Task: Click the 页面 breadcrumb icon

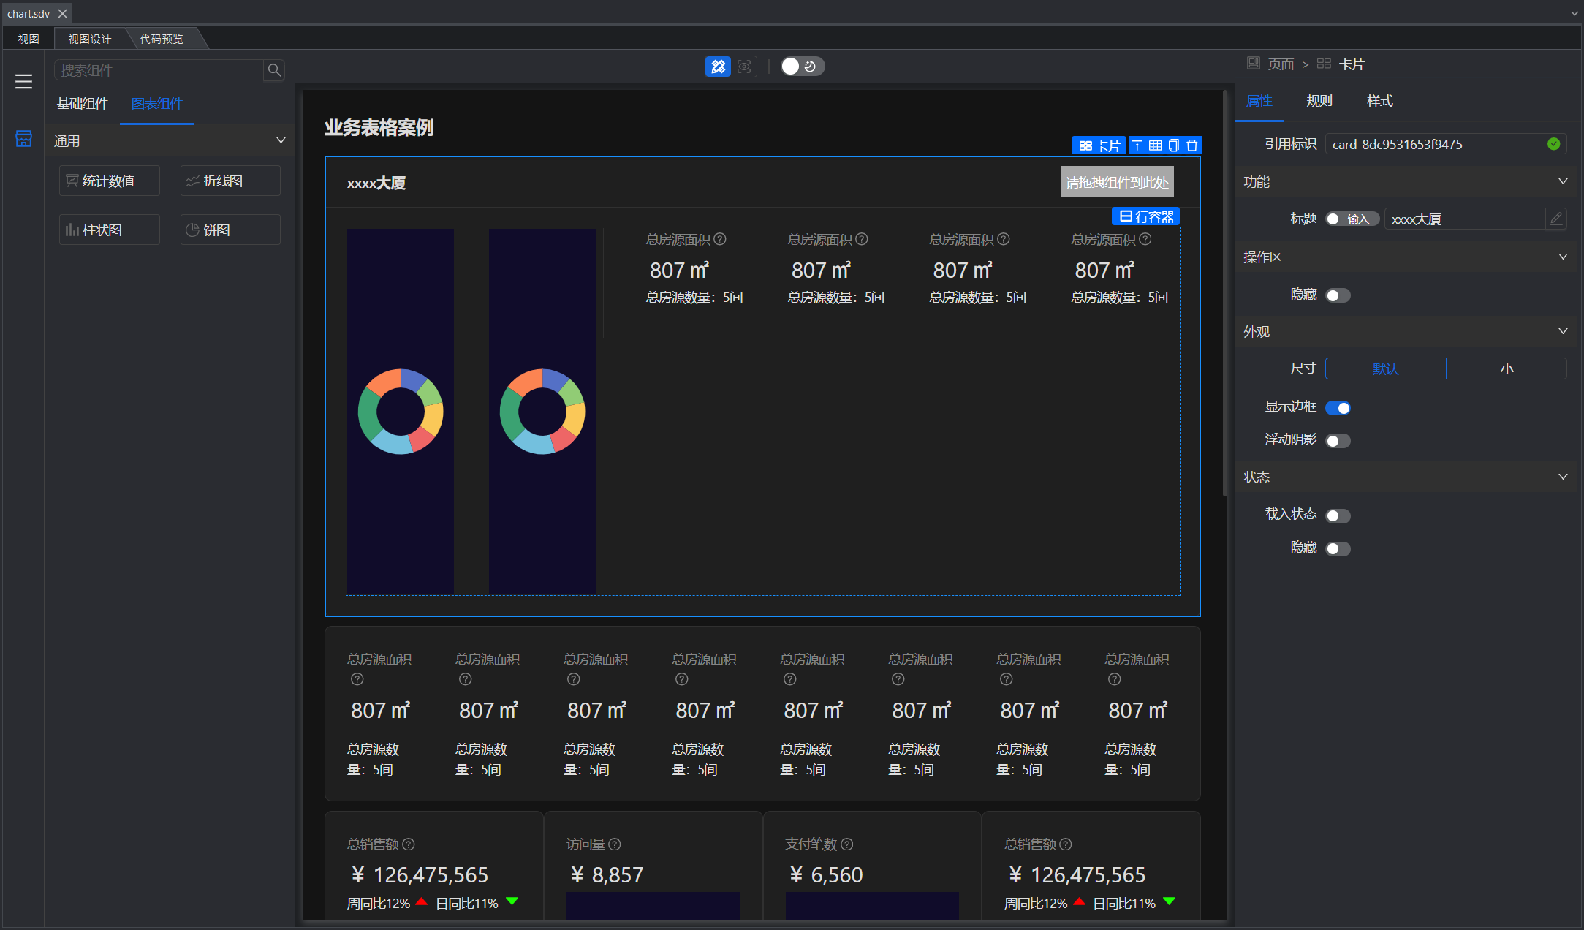Action: tap(1254, 64)
